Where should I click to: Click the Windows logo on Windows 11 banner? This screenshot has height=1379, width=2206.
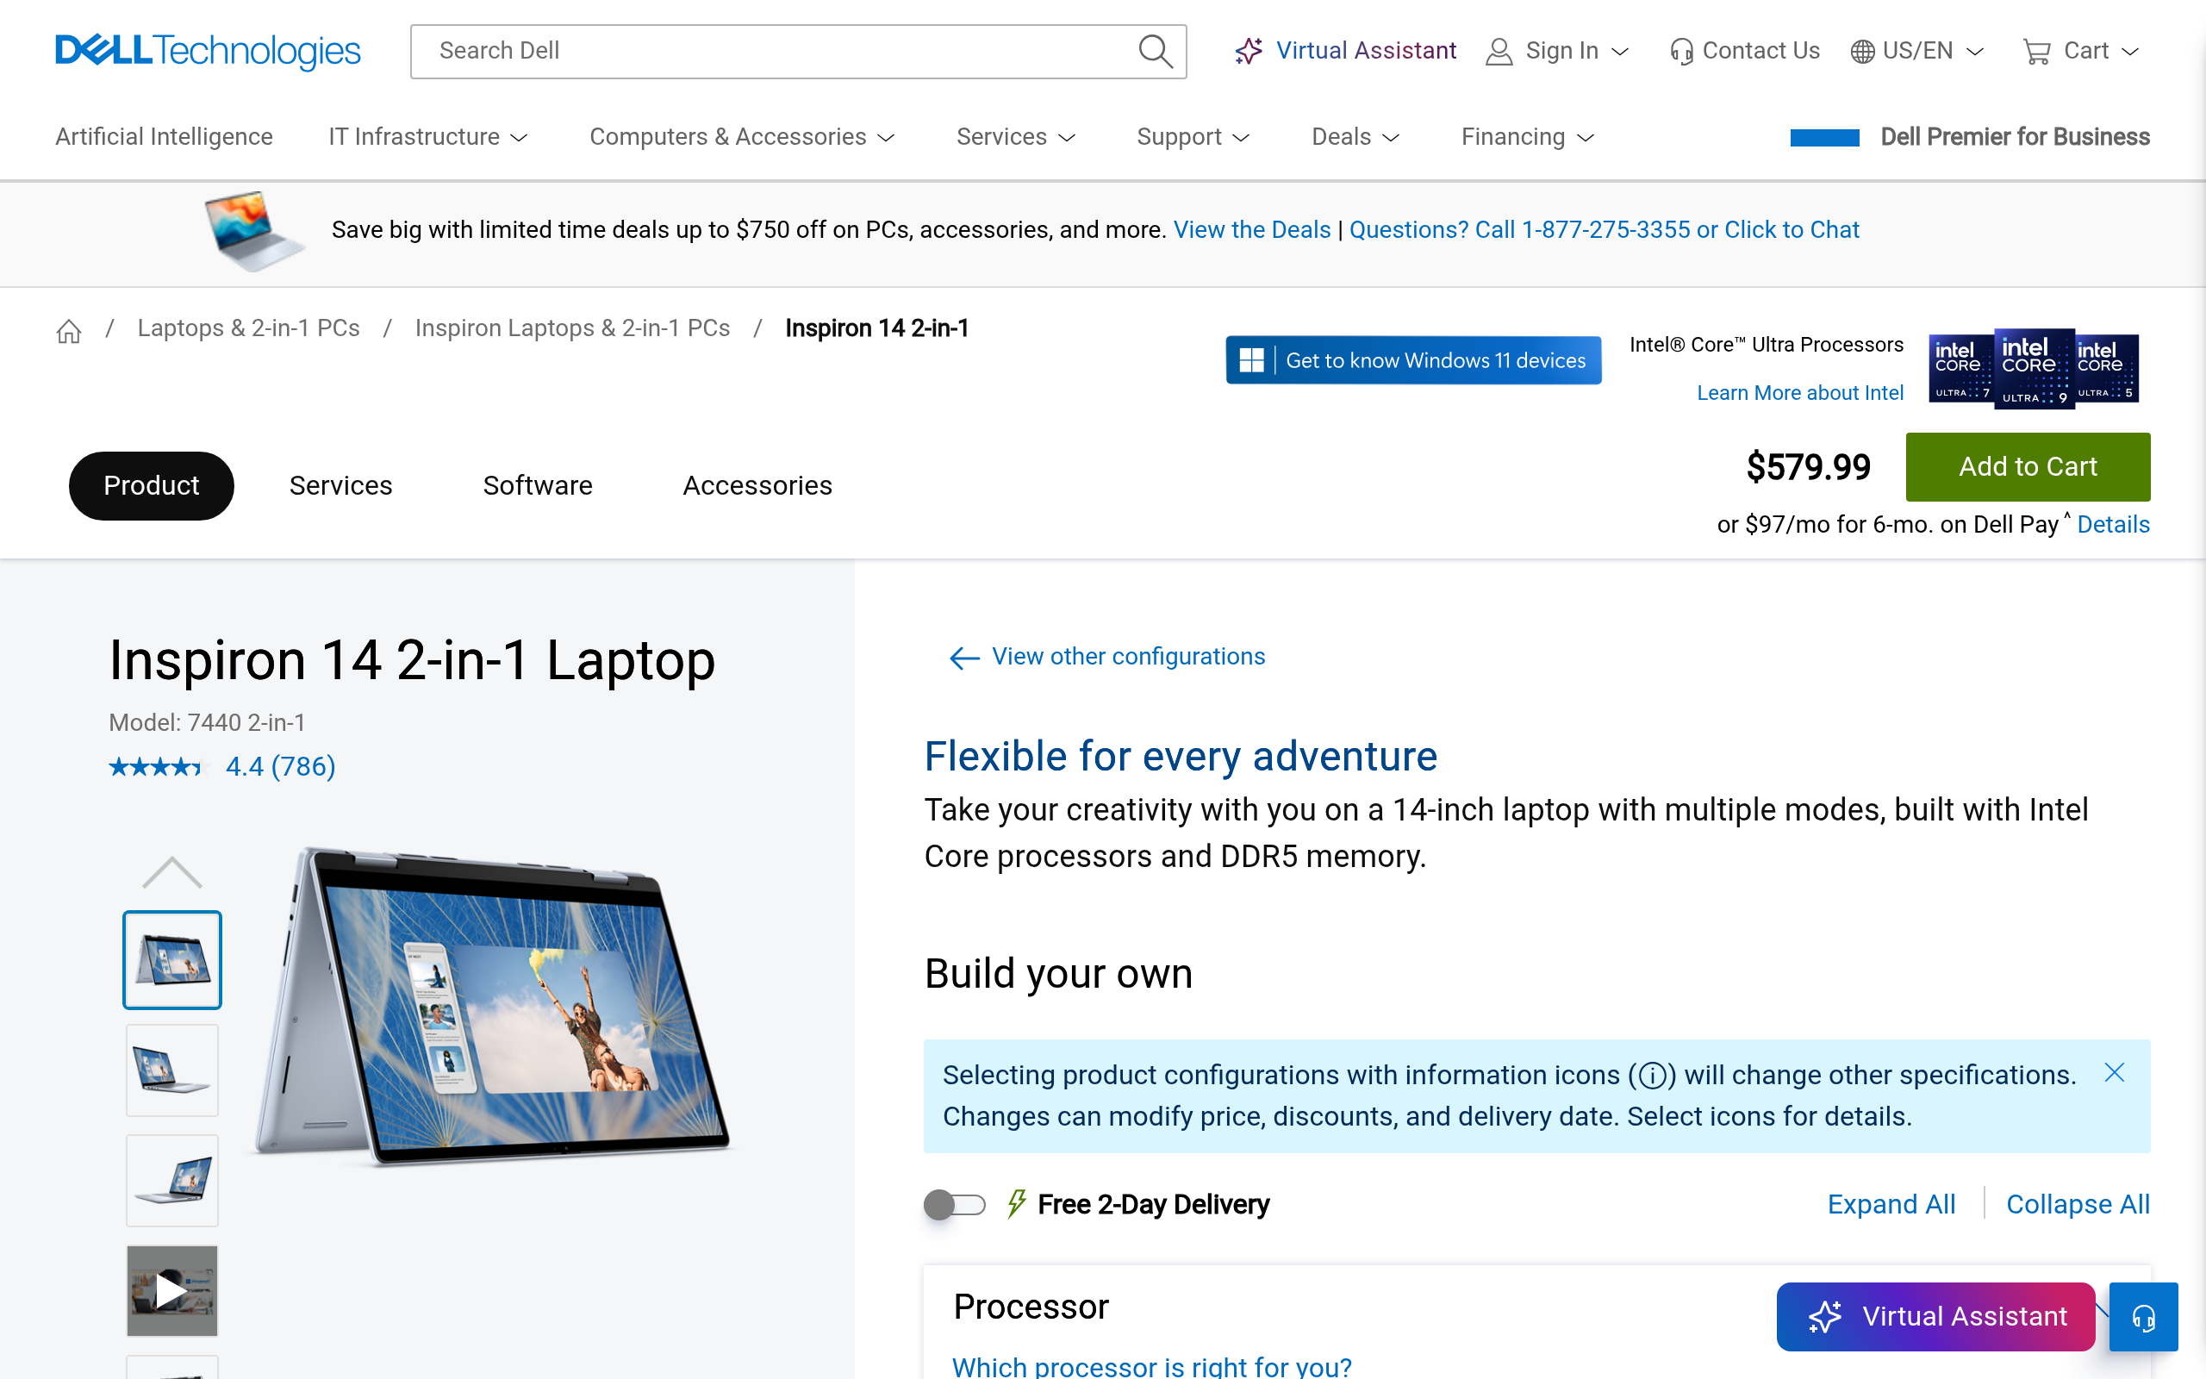tap(1251, 360)
